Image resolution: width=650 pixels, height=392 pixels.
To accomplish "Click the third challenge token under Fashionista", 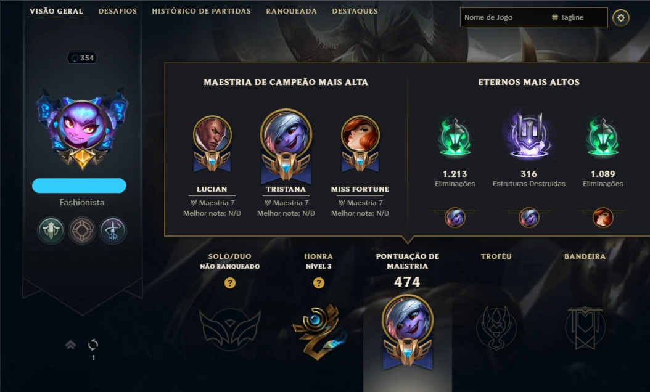I will pos(113,231).
